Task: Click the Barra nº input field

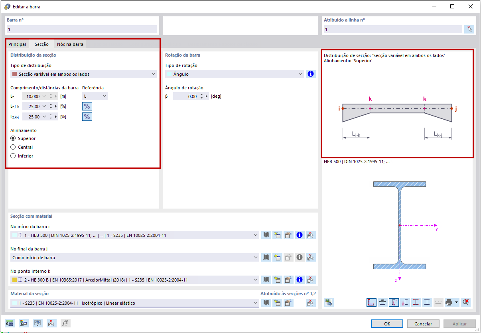Action: point(82,29)
